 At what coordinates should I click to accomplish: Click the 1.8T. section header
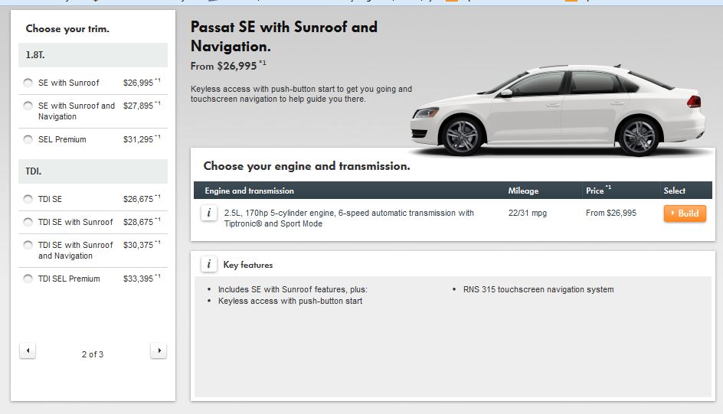[93, 55]
